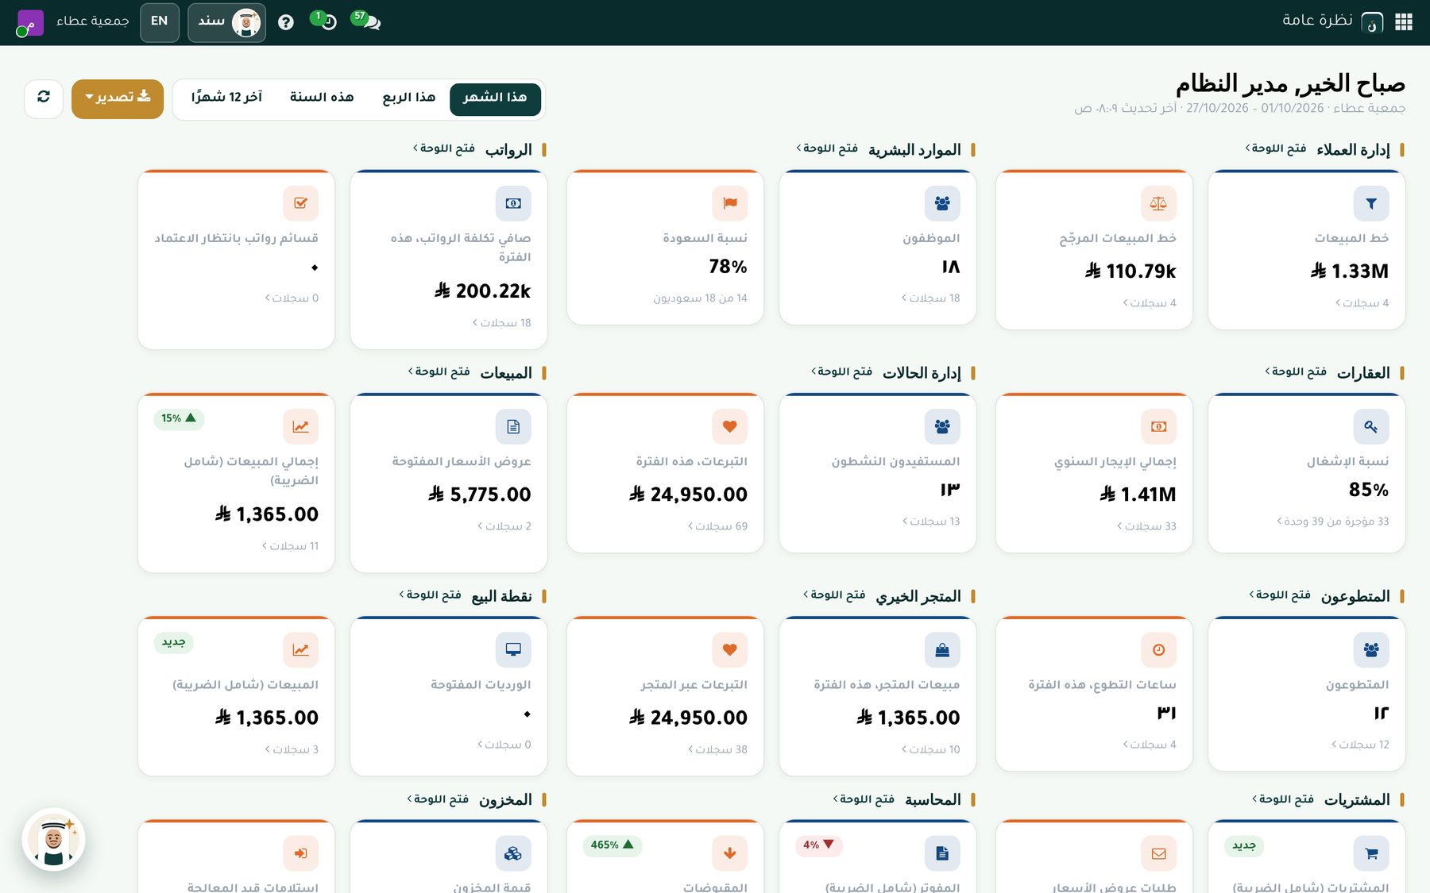Select the هذا الشهر period tab
The height and width of the screenshot is (893, 1430).
pyautogui.click(x=495, y=98)
